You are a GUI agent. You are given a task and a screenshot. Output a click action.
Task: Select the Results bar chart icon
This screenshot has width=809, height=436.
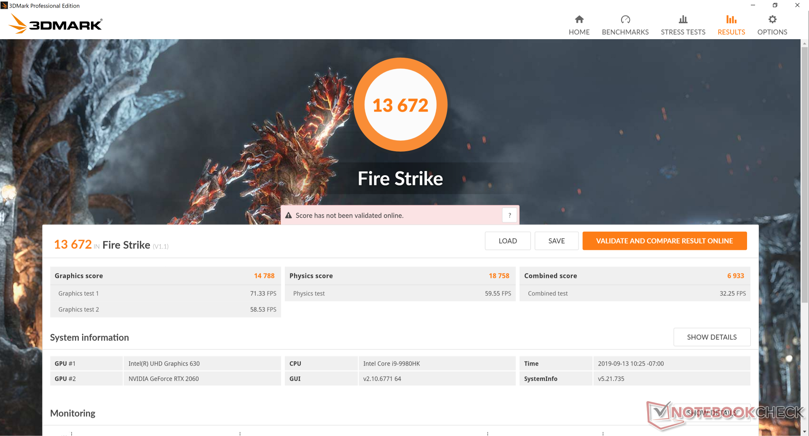coord(731,19)
